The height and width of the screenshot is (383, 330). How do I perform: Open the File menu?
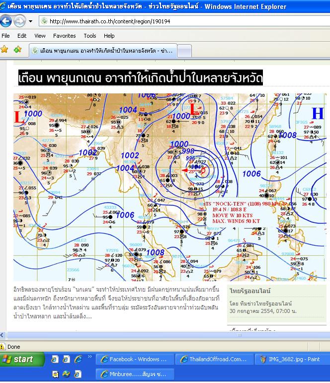click(6, 36)
